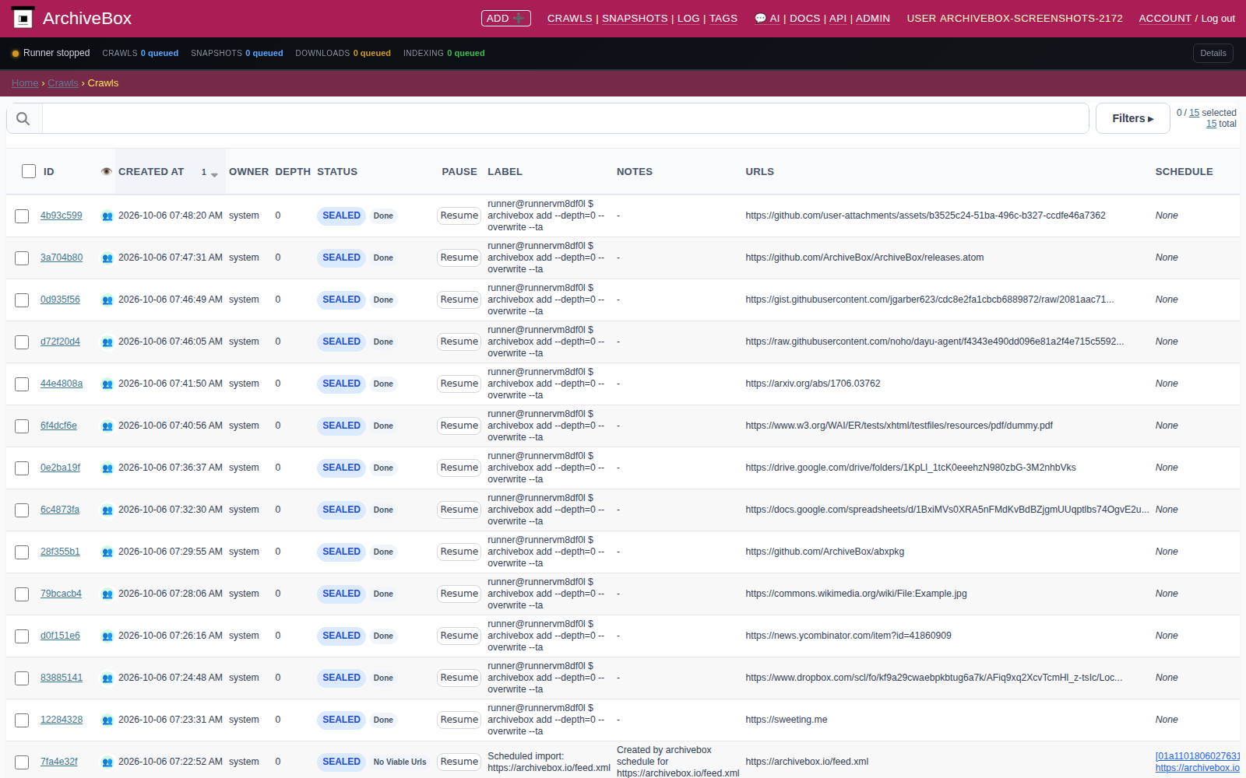Select the checkbox for crawl 4b93c599
The width and height of the screenshot is (1246, 778).
22,216
